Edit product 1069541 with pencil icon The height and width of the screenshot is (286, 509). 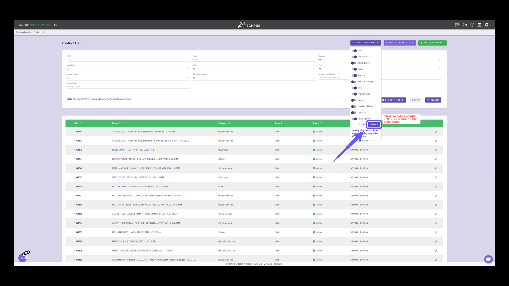tap(436, 159)
